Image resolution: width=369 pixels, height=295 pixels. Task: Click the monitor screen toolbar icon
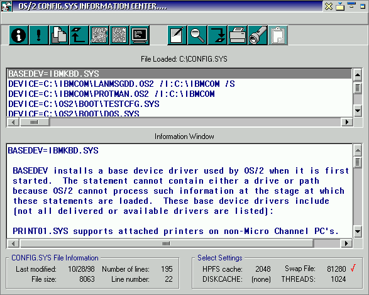pyautogui.click(x=140, y=35)
